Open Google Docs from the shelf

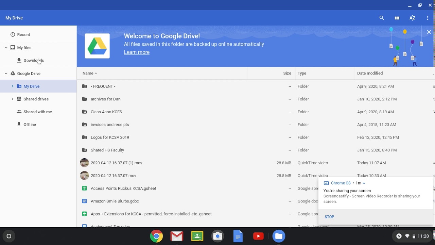(238, 236)
